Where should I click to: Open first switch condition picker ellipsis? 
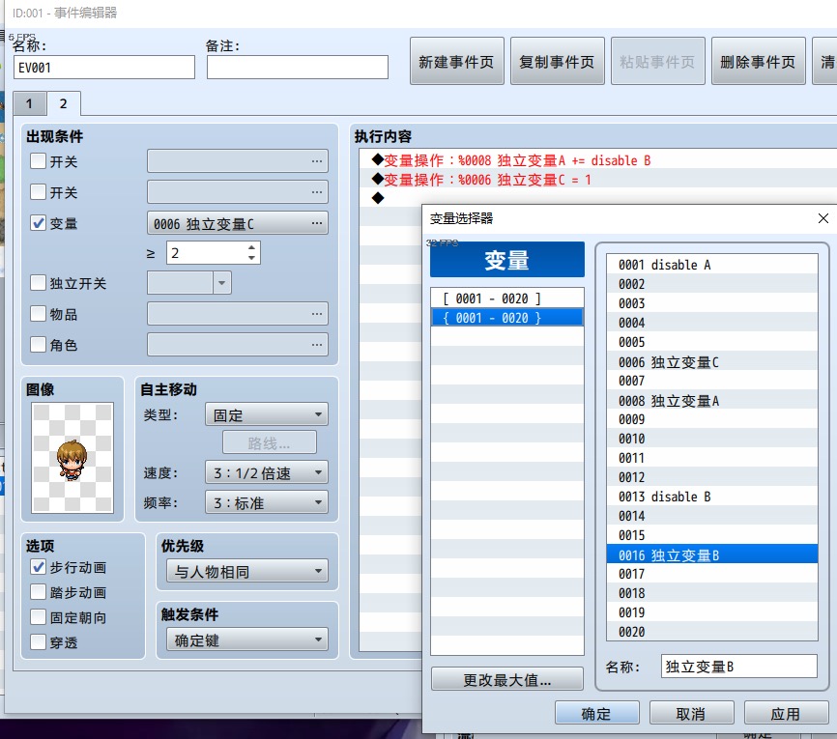click(x=317, y=161)
